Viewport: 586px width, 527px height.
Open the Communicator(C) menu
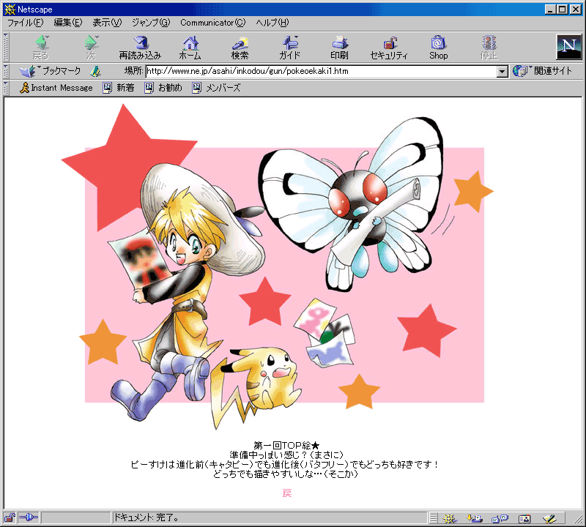point(212,23)
